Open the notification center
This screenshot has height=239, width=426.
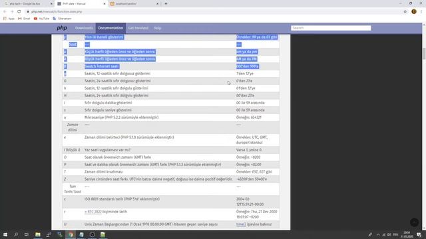pos(419,234)
